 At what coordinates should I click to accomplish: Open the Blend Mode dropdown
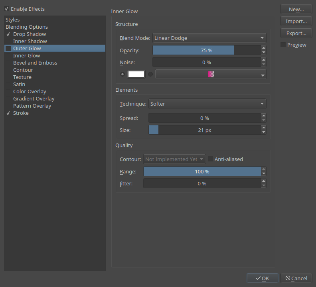tap(209, 38)
